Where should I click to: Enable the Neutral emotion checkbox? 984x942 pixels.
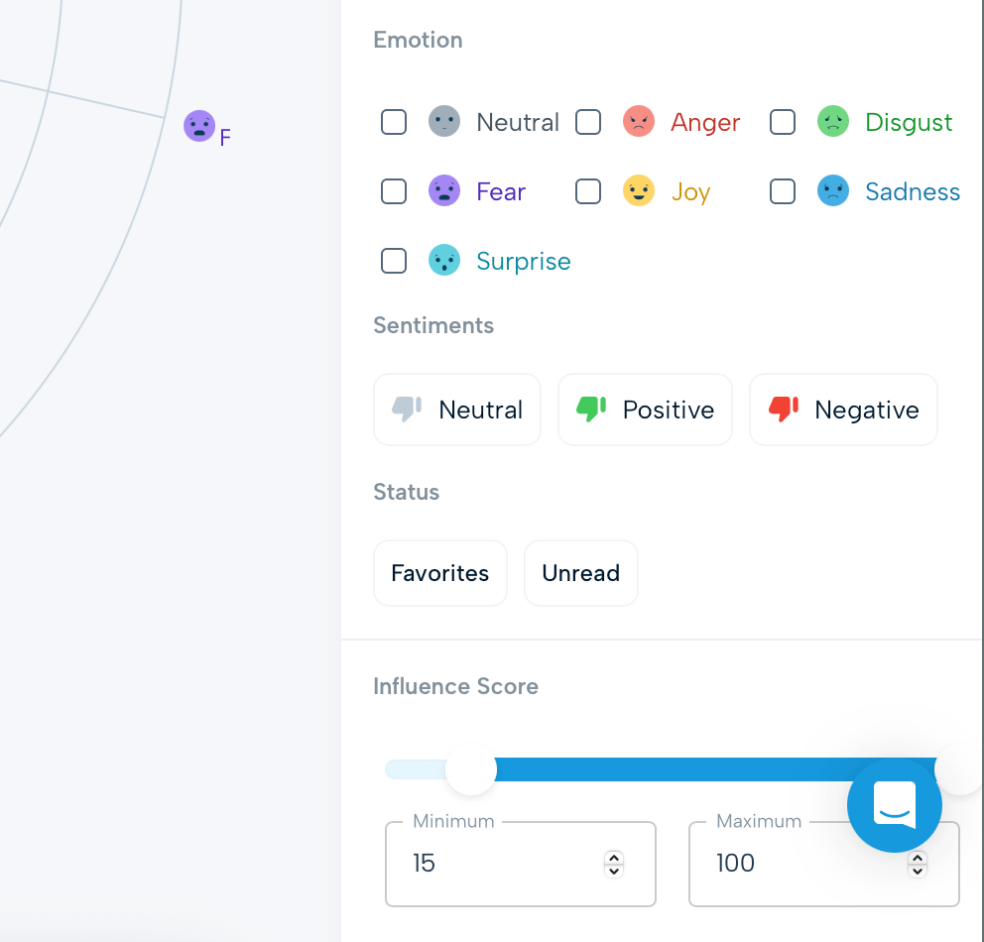pyautogui.click(x=393, y=121)
